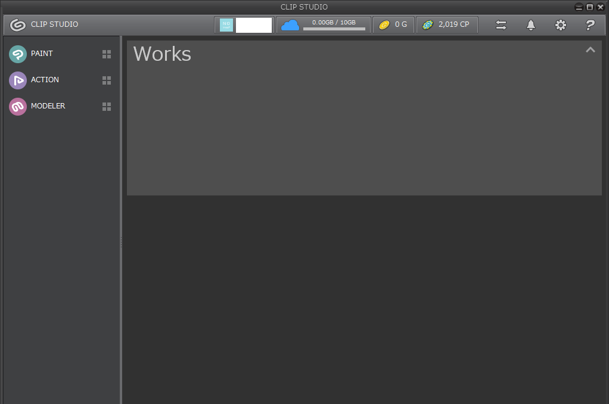Click the MODELER label in the sidebar
Screen dimensions: 609x404
pyautogui.click(x=48, y=105)
